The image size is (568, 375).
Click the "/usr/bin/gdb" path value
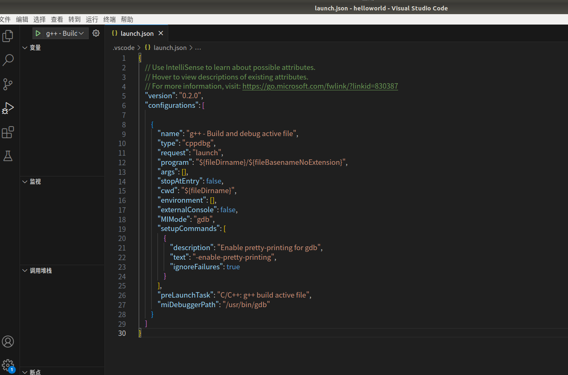pyautogui.click(x=246, y=305)
